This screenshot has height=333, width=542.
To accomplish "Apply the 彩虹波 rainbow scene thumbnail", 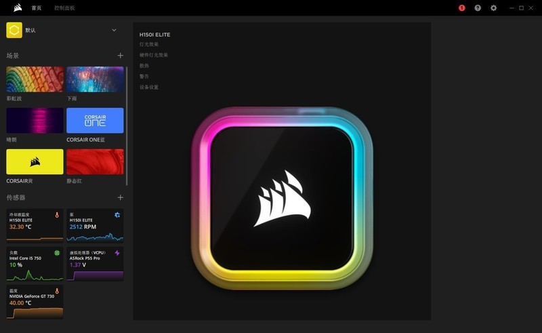I will [x=35, y=79].
